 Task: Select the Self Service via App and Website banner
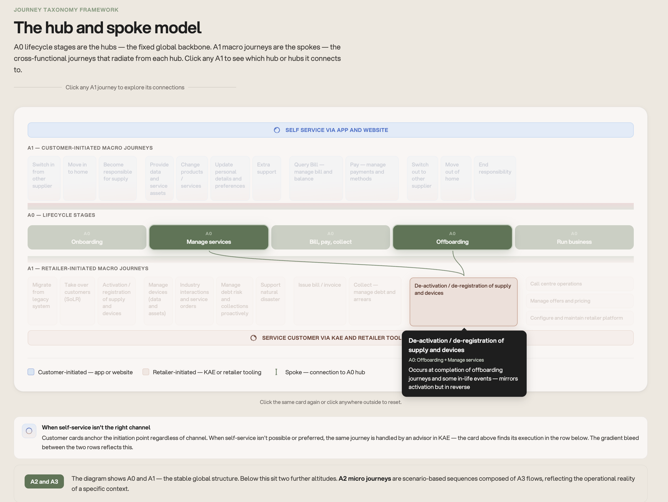pos(331,130)
